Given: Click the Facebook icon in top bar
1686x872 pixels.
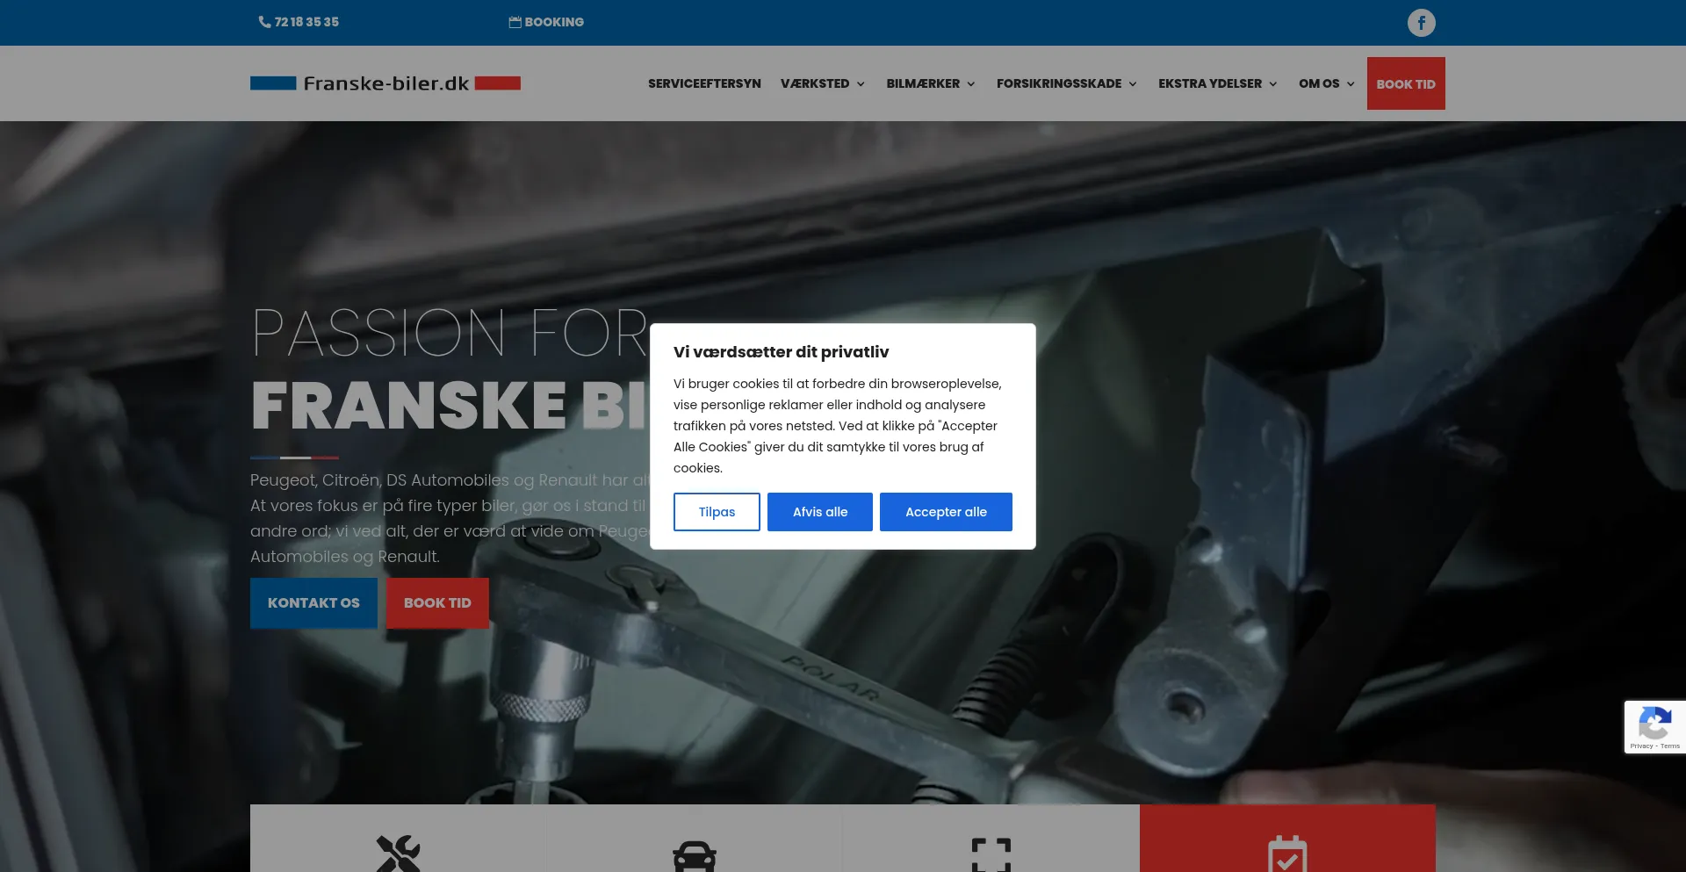Looking at the screenshot, I should pyautogui.click(x=1421, y=23).
